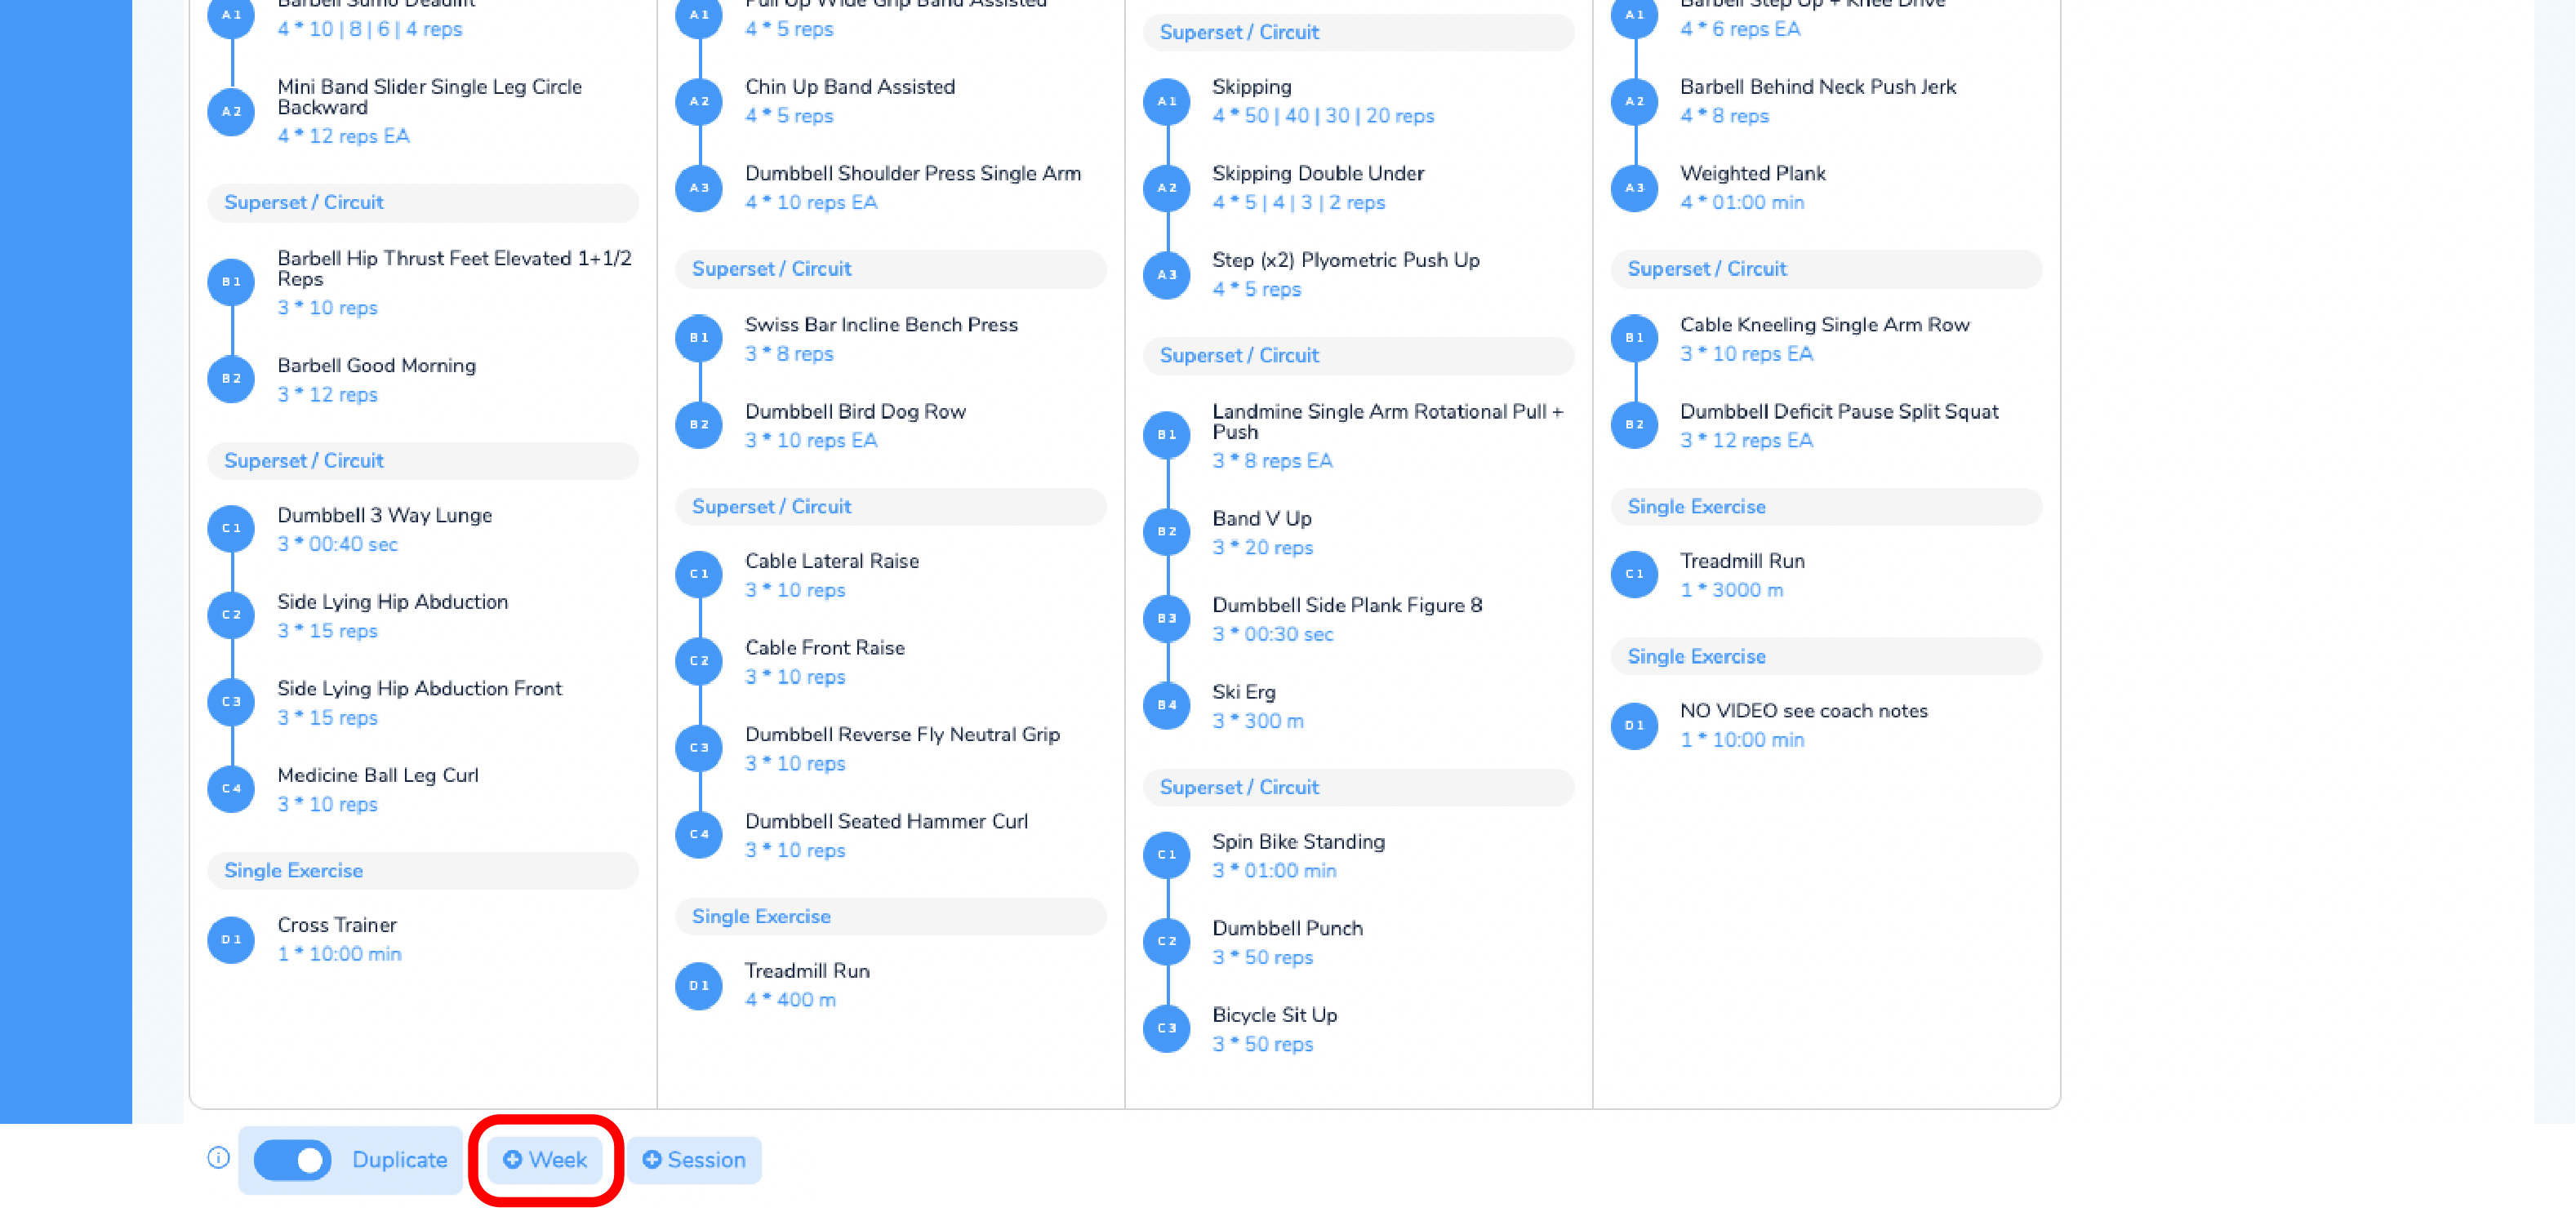Toggle the Duplicate switch

[x=293, y=1160]
